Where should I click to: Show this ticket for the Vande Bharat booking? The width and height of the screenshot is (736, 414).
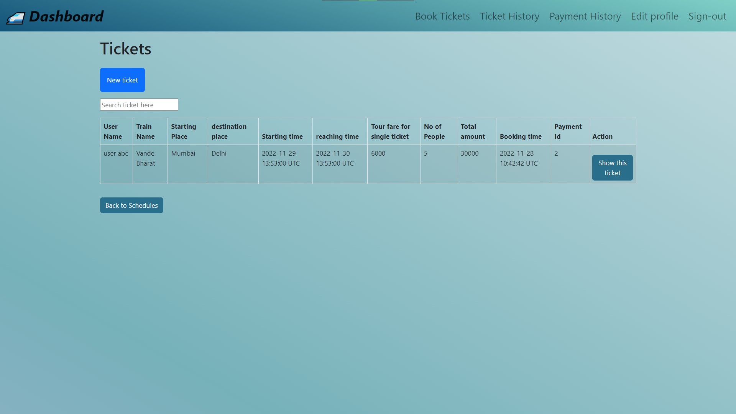point(612,168)
